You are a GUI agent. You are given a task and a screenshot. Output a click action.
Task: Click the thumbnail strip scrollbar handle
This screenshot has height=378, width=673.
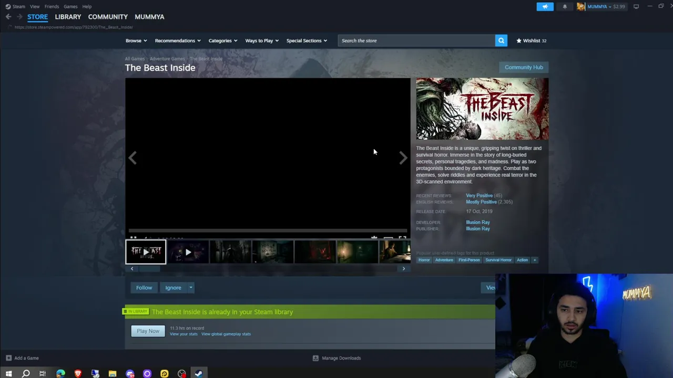[149, 269]
